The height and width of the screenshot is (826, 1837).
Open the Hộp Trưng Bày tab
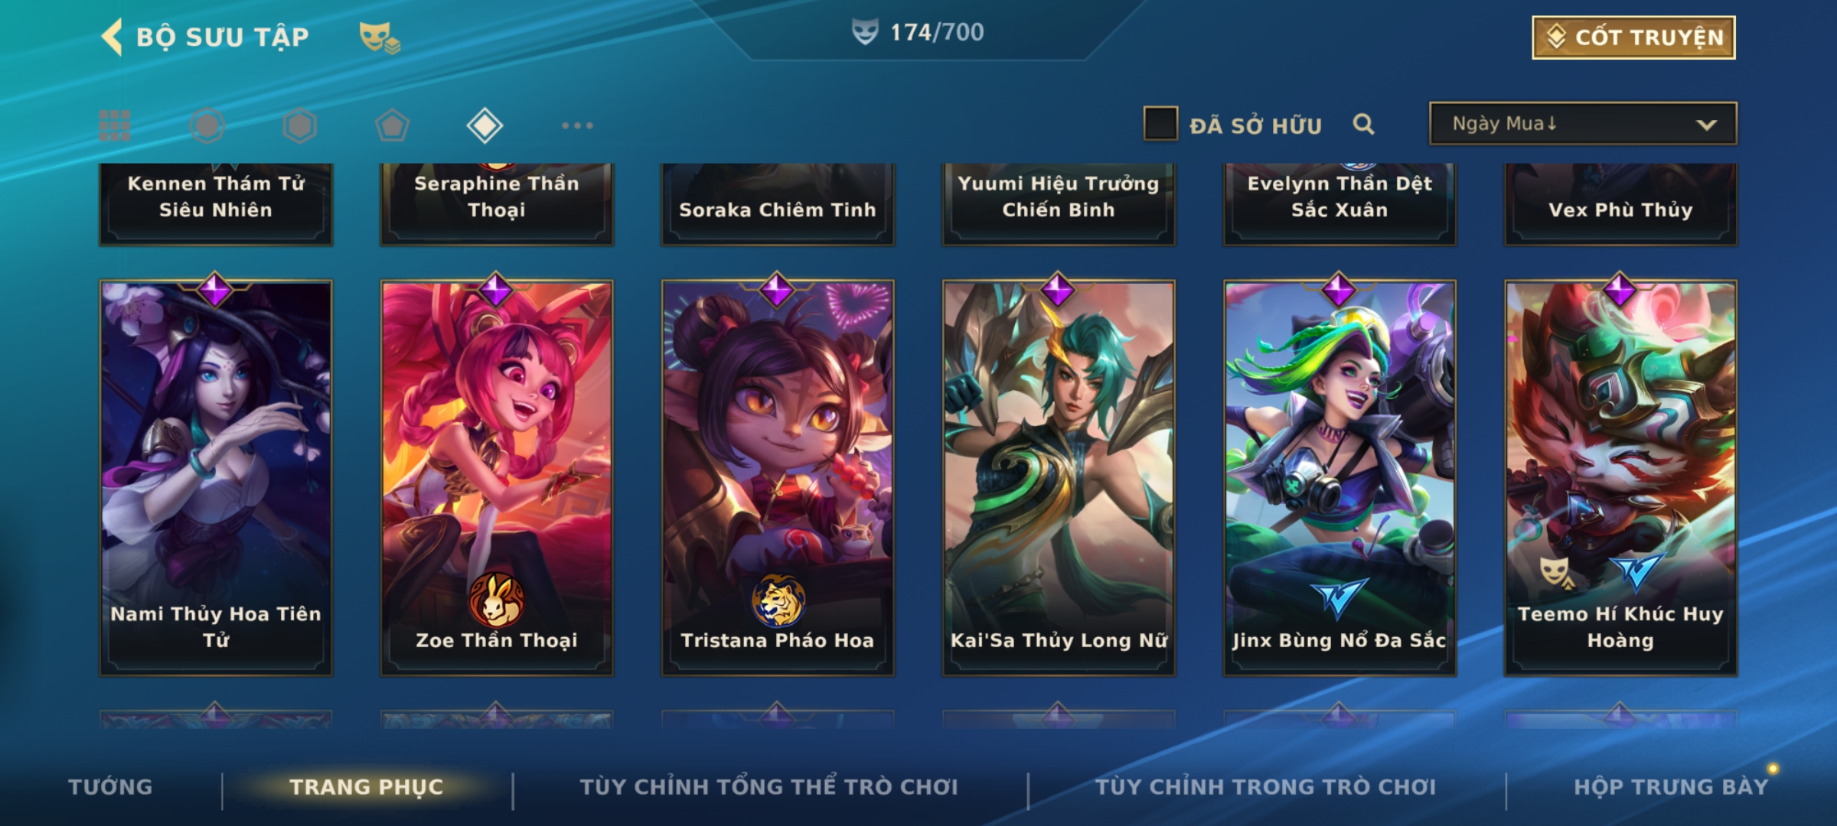tap(1671, 787)
